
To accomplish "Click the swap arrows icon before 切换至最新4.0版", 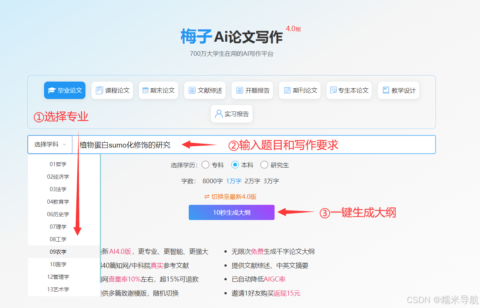I will pos(207,196).
